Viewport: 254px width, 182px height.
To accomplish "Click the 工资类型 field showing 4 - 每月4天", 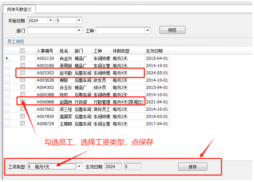I will tap(52, 166).
